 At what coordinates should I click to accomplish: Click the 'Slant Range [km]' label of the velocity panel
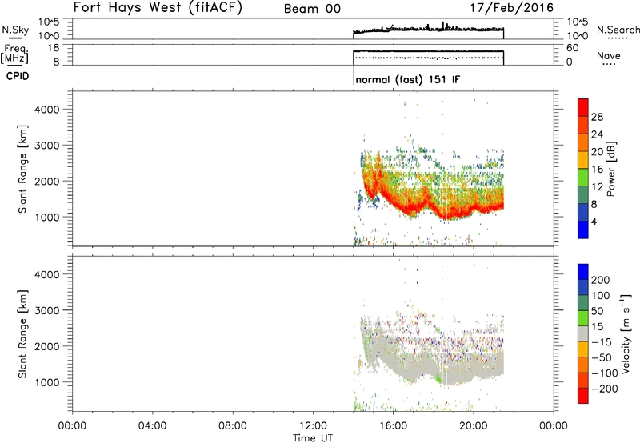[x=22, y=334]
